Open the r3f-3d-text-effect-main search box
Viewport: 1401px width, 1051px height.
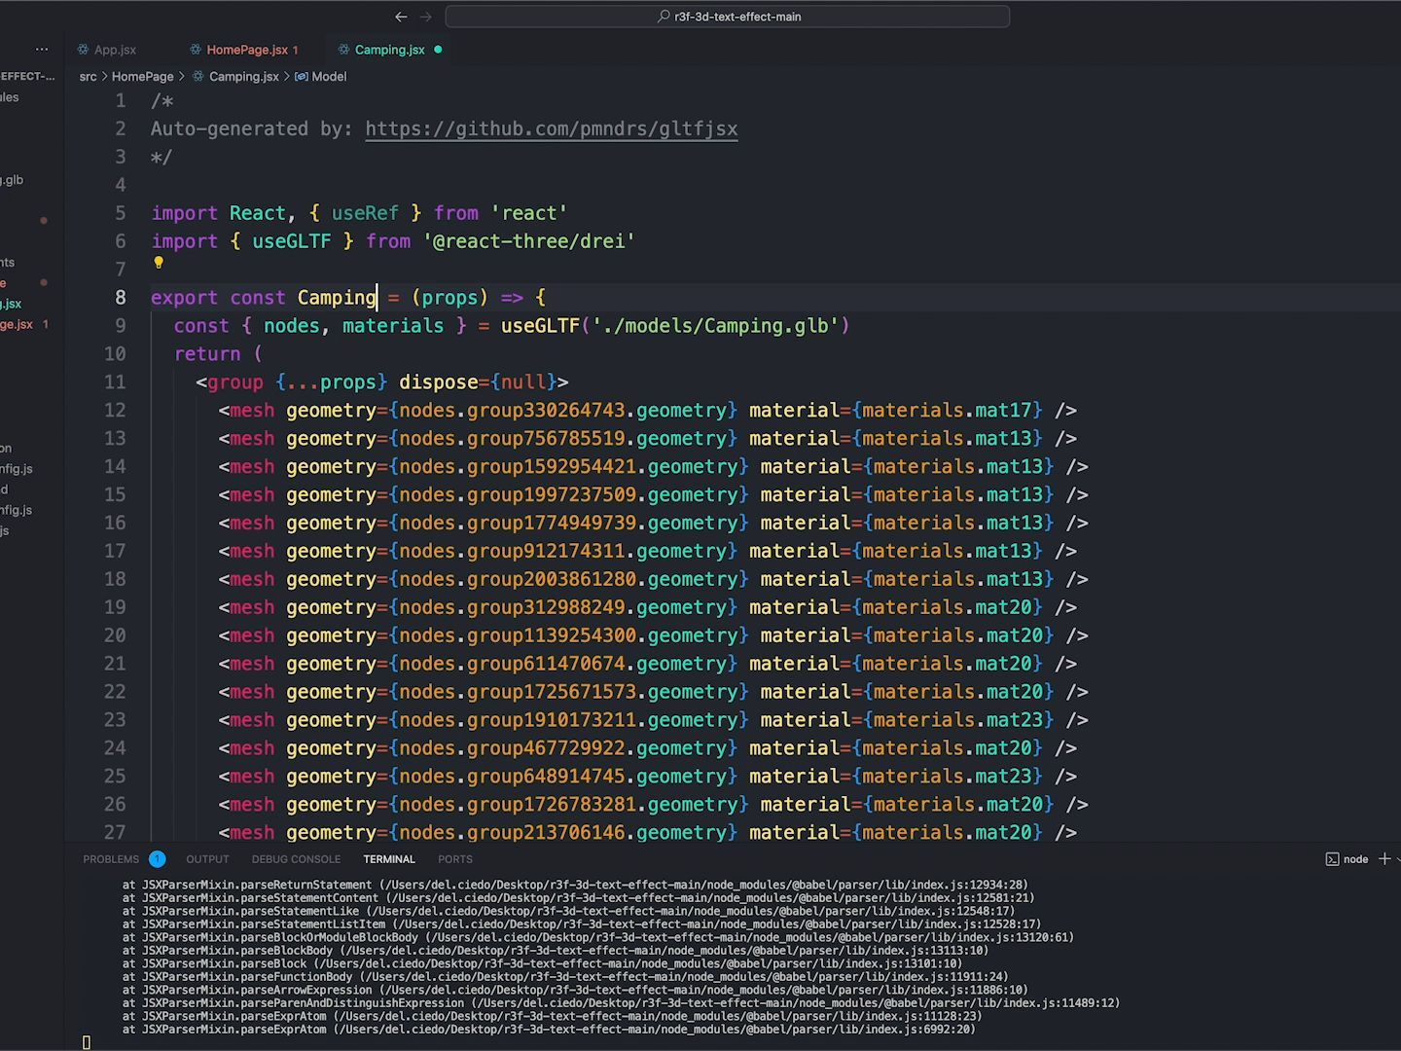click(x=727, y=17)
